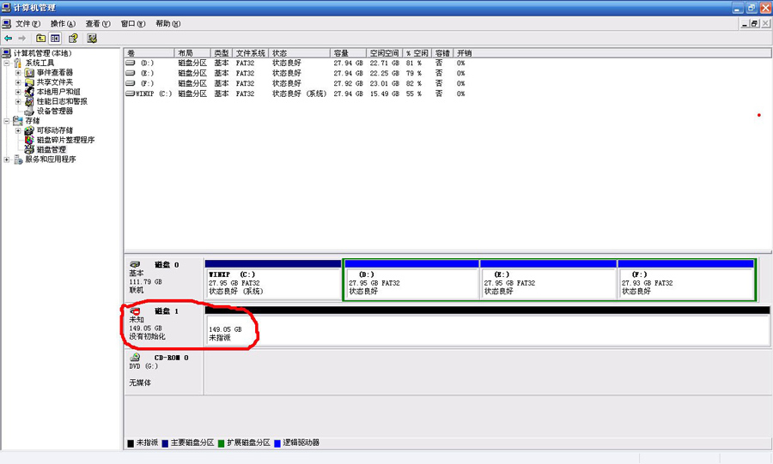Image resolution: width=773 pixels, height=464 pixels.
Task: Click the Back arrow toolbar icon
Action: (x=9, y=39)
